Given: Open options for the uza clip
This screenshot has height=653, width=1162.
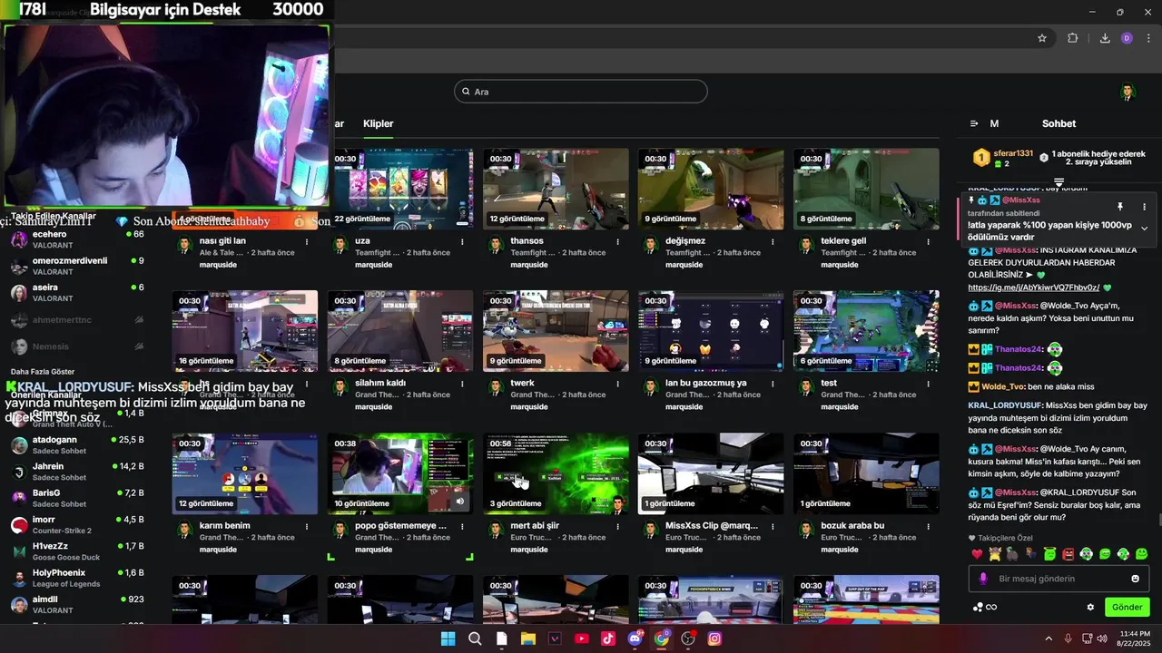Looking at the screenshot, I should pyautogui.click(x=462, y=241).
